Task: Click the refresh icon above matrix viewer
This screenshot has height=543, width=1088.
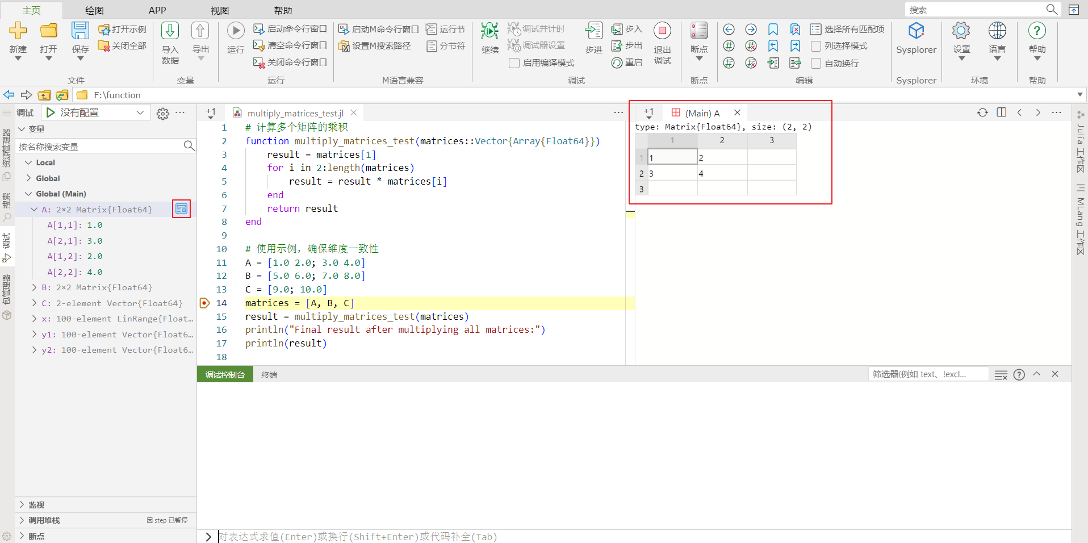Action: 982,112
